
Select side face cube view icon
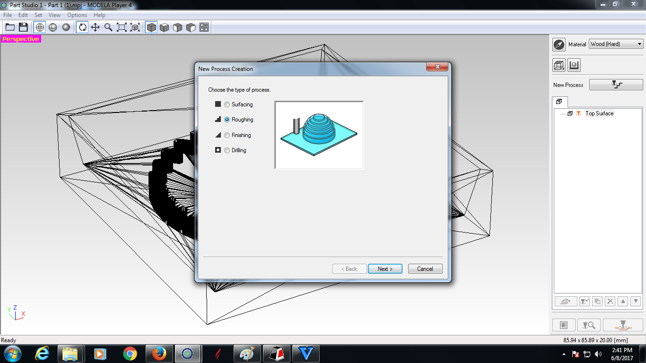[x=191, y=27]
